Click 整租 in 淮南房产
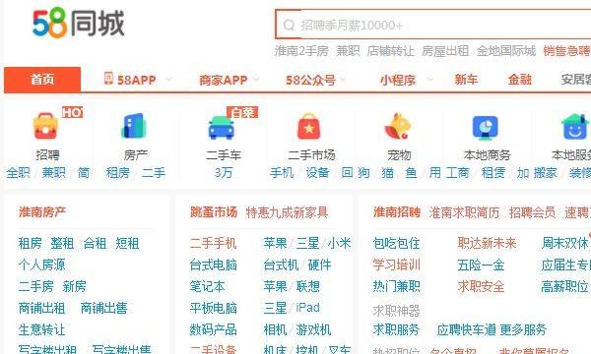This screenshot has height=354, width=591. [x=62, y=244]
